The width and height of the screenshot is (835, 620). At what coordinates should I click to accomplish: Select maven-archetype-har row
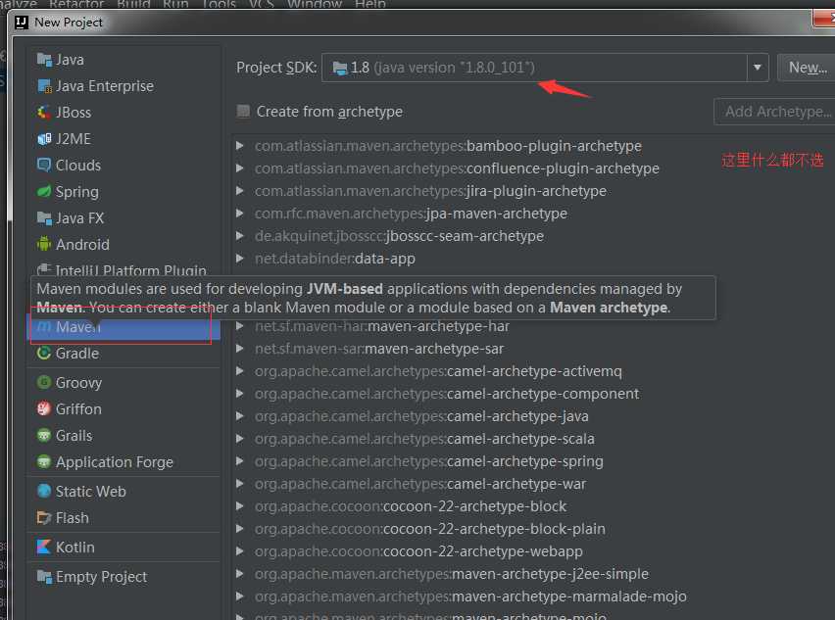[382, 326]
